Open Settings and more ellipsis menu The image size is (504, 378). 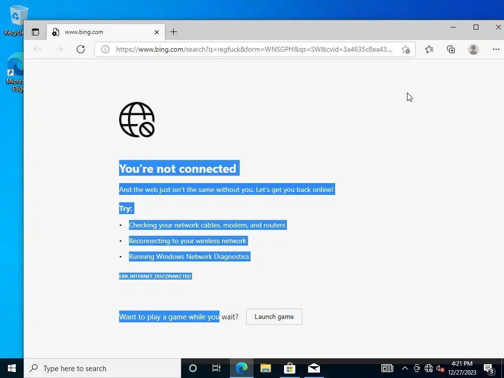(496, 49)
